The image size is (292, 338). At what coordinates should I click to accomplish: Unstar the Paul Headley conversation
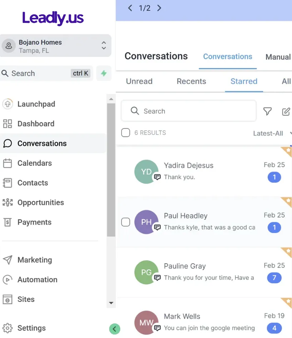click(x=287, y=202)
